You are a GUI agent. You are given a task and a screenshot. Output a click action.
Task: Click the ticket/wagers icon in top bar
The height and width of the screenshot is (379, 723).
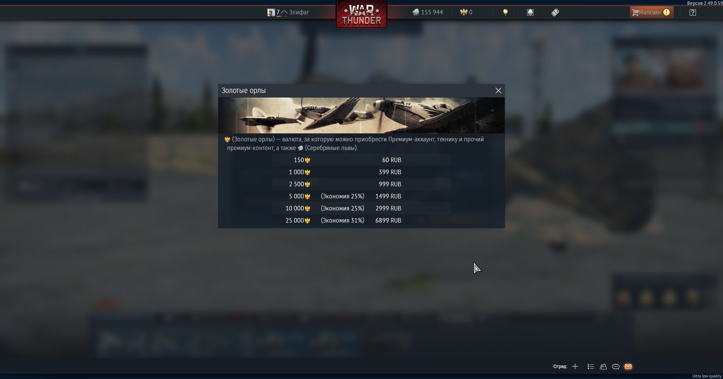point(555,12)
